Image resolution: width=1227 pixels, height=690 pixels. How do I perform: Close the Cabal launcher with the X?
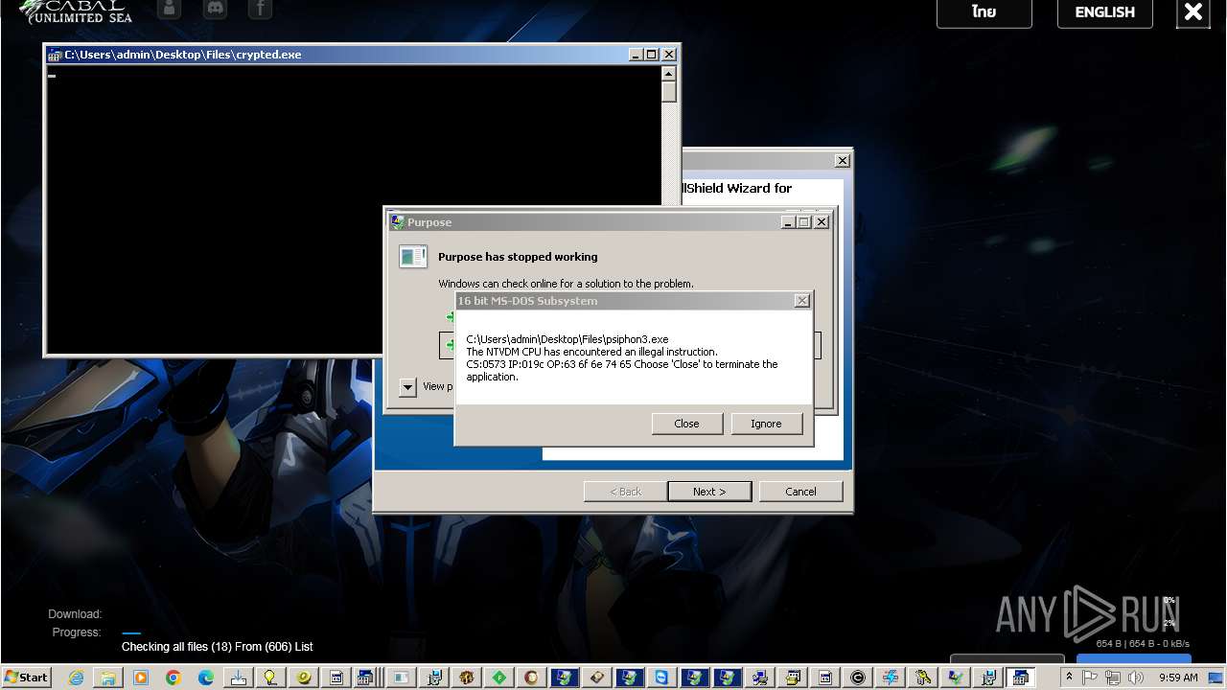1192,12
